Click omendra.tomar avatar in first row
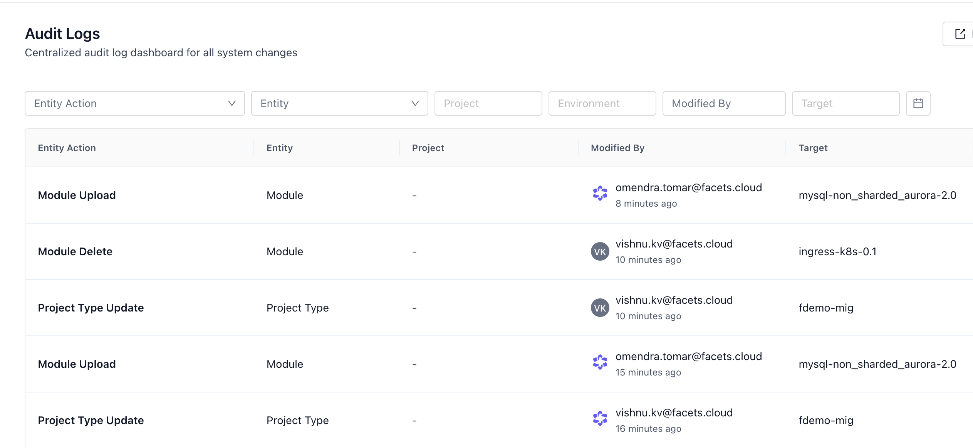Image resolution: width=973 pixels, height=448 pixels. click(x=600, y=193)
